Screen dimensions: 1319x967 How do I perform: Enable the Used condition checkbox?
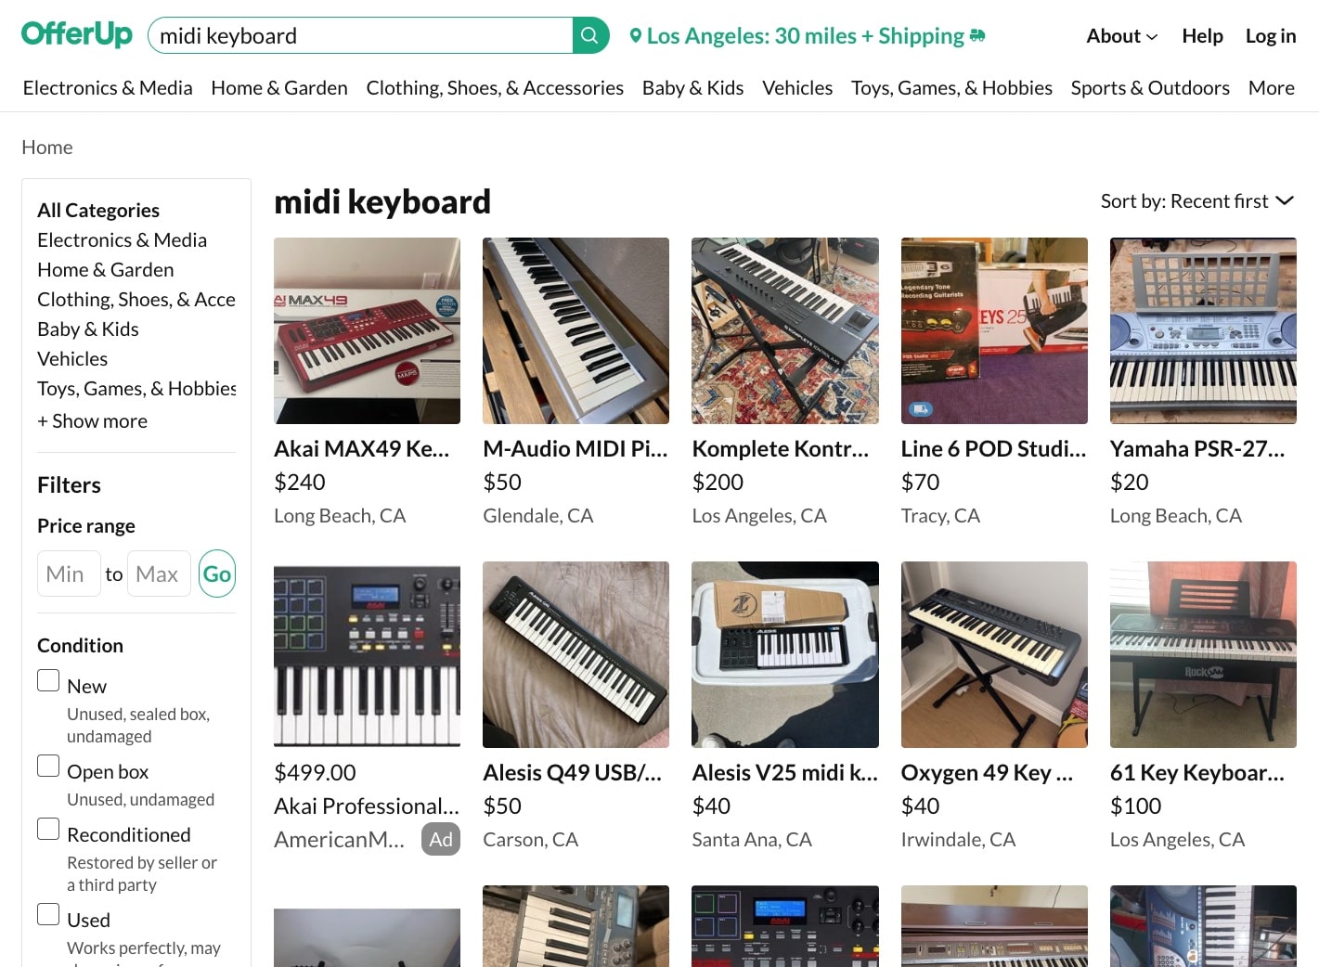48,913
